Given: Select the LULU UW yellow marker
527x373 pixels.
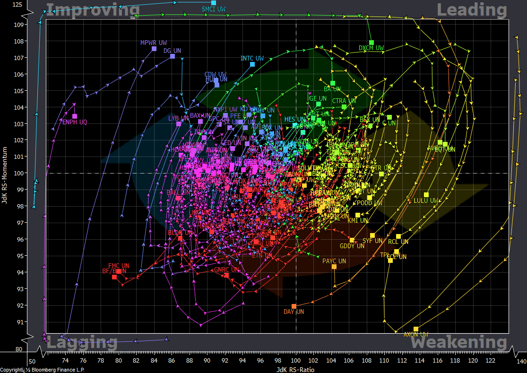Looking at the screenshot, I should pos(426,195).
